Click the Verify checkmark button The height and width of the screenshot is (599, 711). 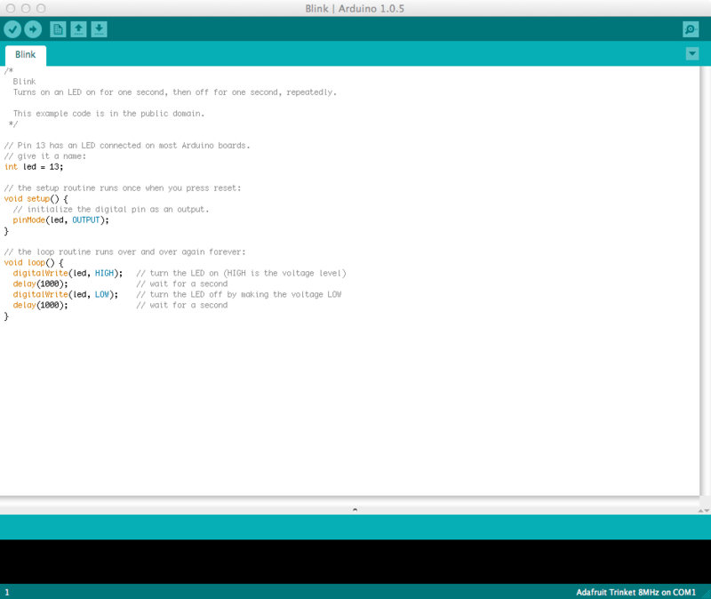point(12,30)
